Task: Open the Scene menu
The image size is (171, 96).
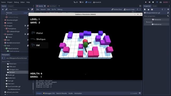Action: coord(3,2)
